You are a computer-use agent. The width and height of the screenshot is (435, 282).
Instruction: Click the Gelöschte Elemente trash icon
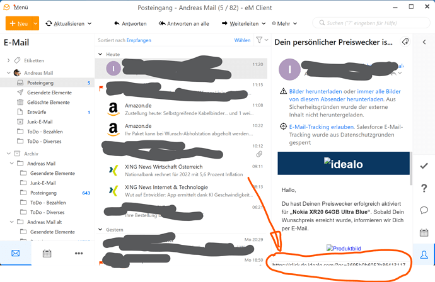20,102
